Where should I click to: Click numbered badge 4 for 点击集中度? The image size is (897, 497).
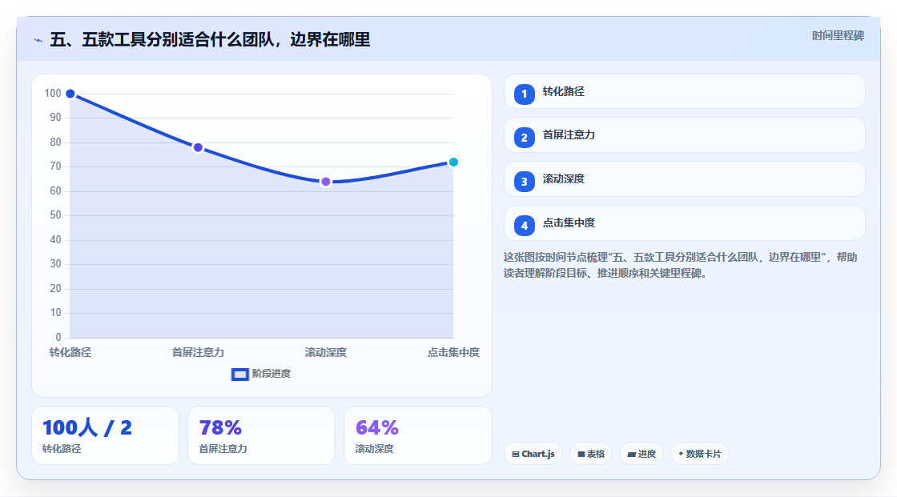(524, 226)
